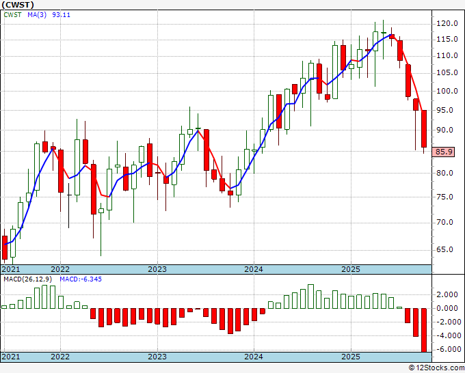Click the MACD:-6.345 value readout
This screenshot has width=465, height=373.
(x=81, y=279)
